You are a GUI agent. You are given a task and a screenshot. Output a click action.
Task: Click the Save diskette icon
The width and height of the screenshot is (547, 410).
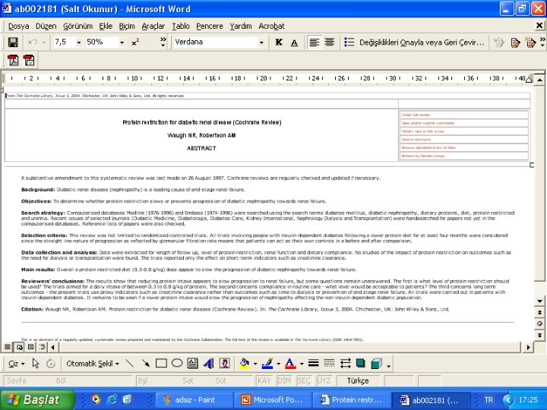point(13,43)
